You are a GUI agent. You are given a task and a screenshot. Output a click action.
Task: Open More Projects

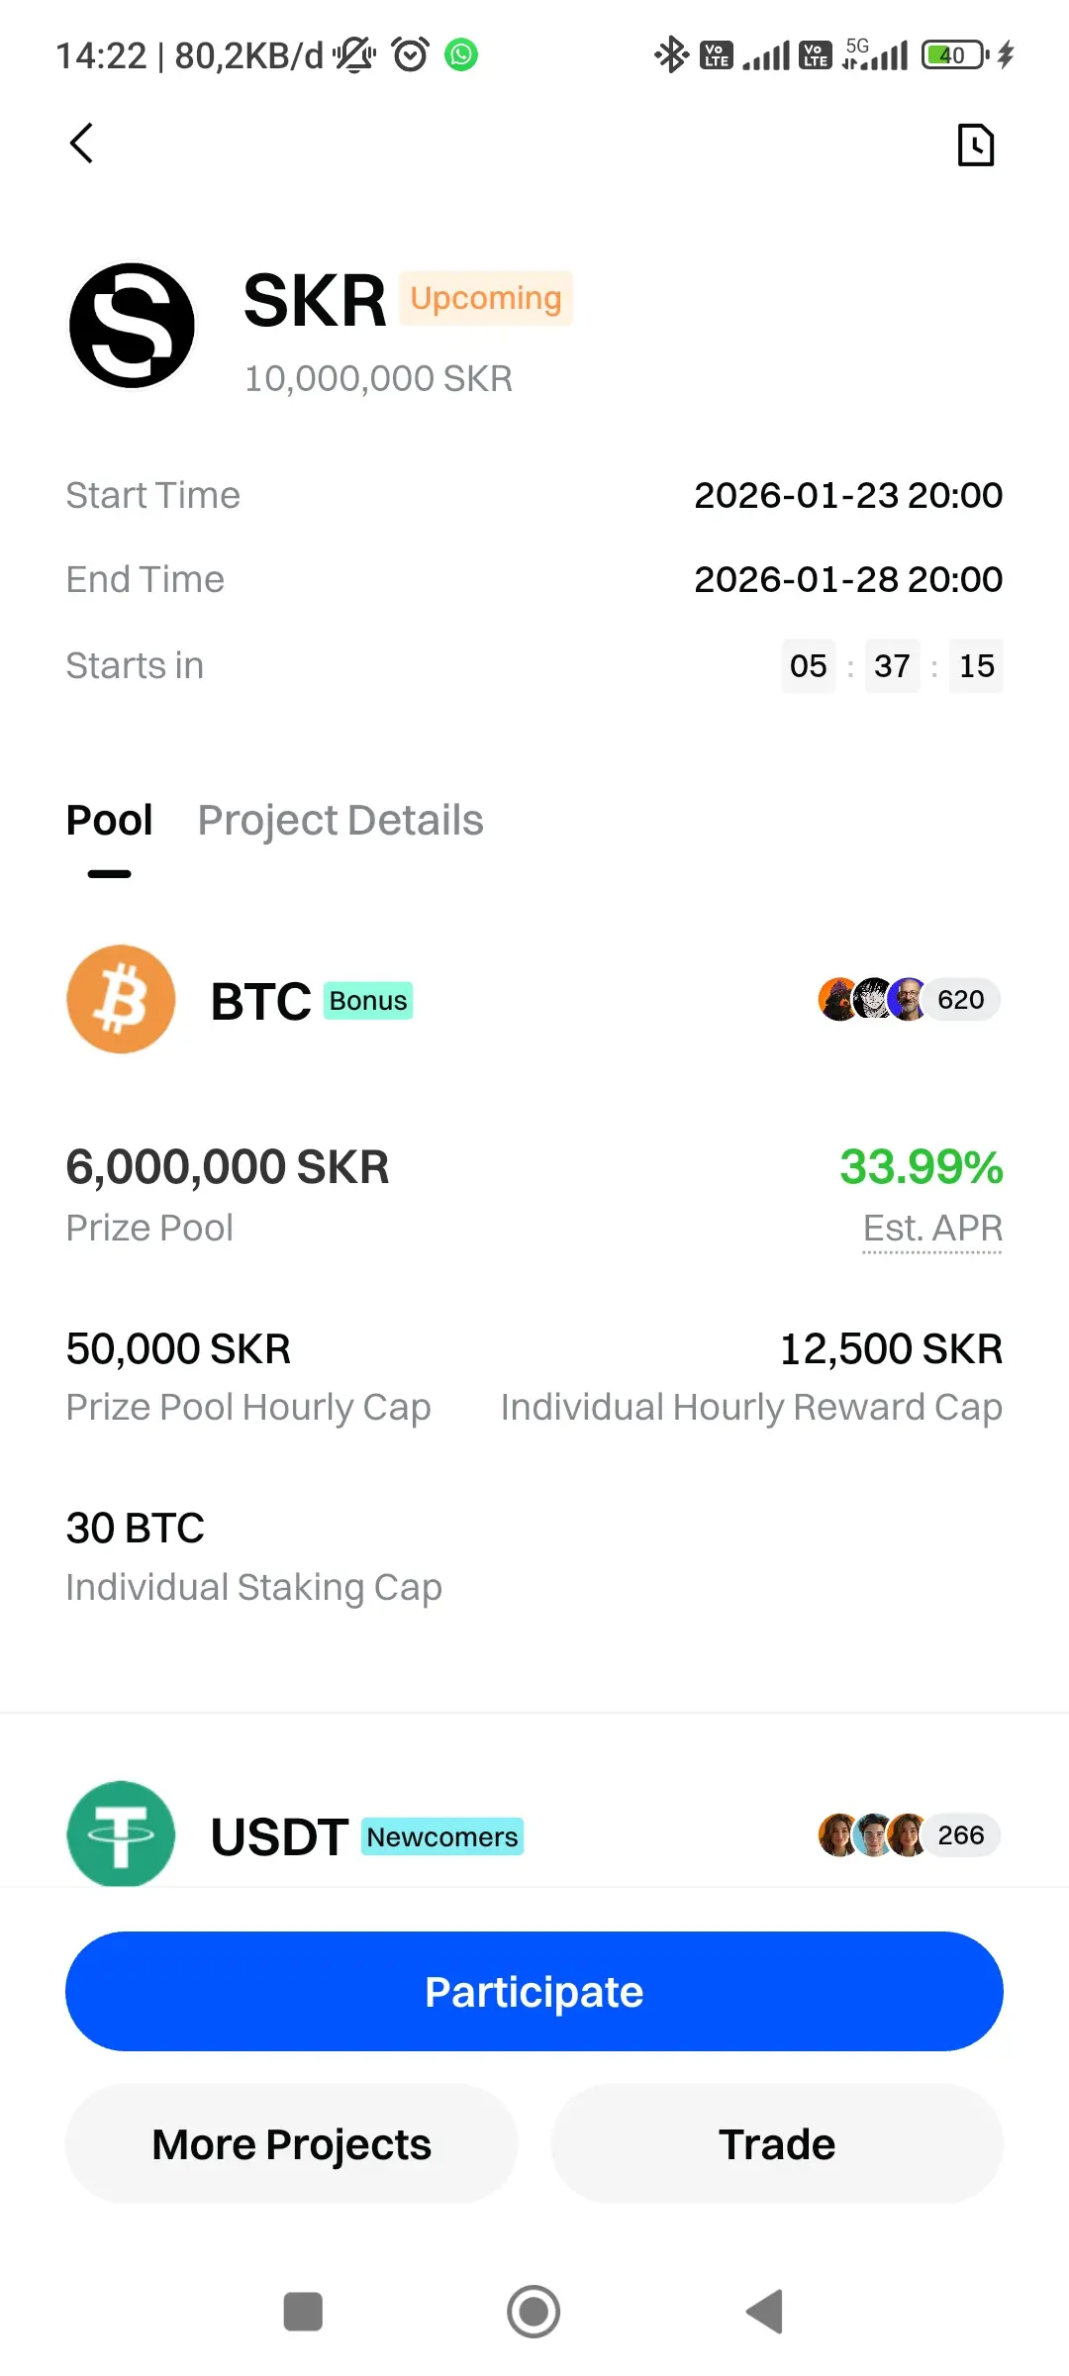(291, 2144)
